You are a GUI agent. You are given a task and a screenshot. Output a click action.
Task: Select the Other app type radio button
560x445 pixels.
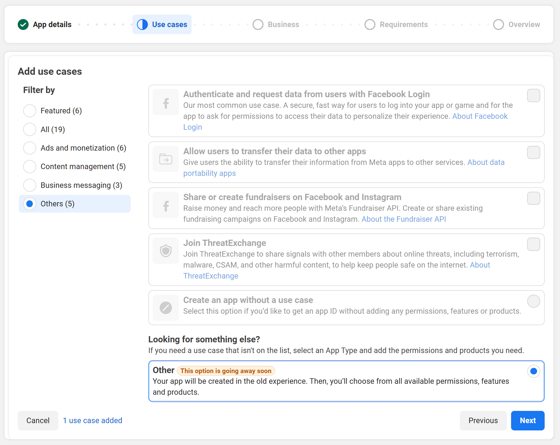pos(533,371)
